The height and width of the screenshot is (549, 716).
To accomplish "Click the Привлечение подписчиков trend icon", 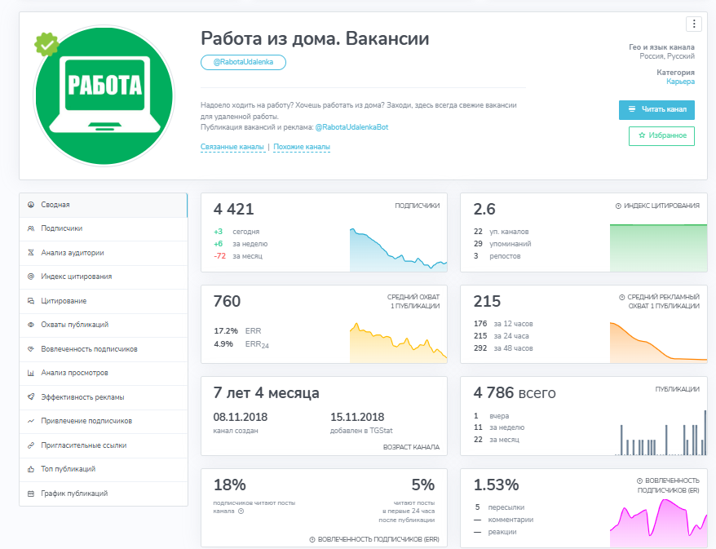I will tap(31, 421).
